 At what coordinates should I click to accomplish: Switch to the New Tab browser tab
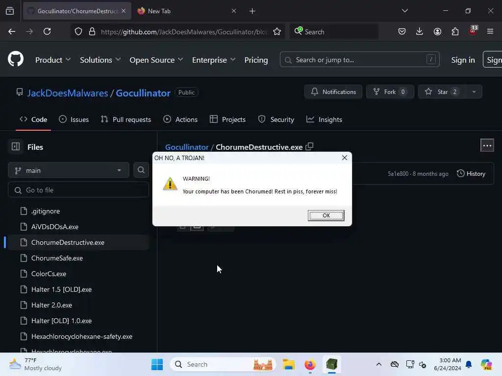187,11
